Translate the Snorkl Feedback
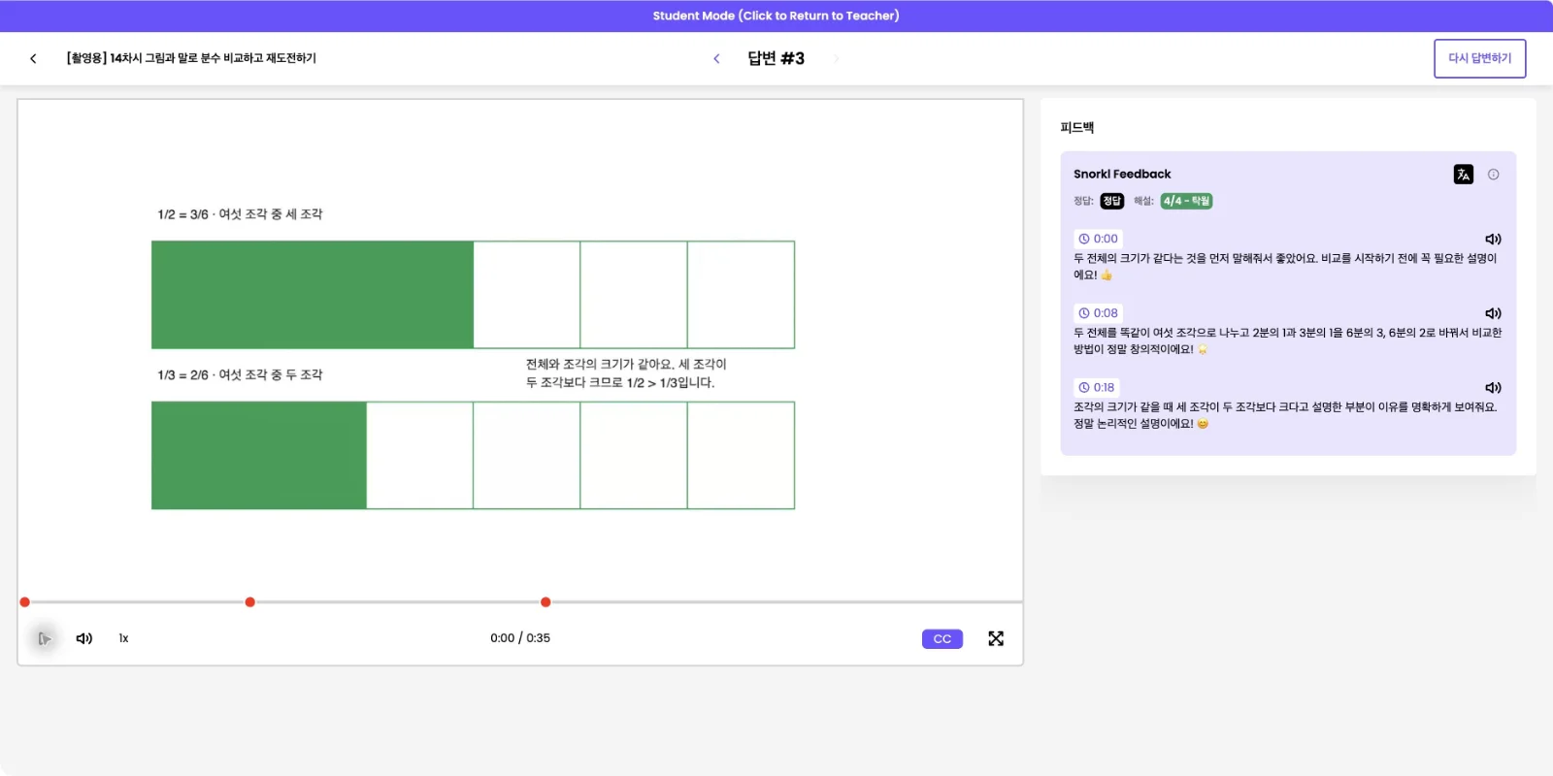This screenshot has width=1553, height=776. [1463, 175]
